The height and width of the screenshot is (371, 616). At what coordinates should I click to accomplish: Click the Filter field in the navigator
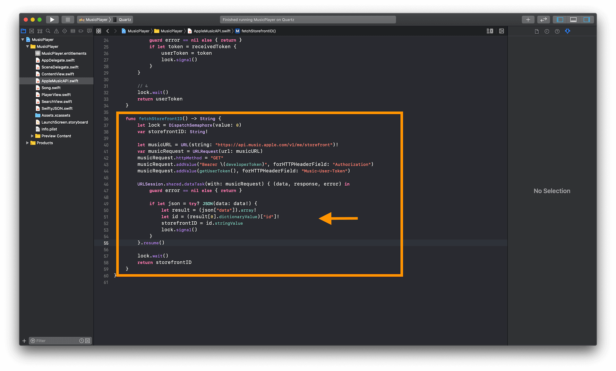(x=53, y=340)
